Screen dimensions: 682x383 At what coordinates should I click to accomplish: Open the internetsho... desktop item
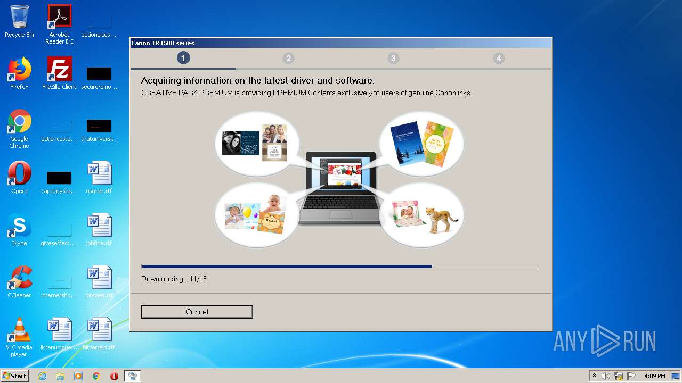[x=59, y=286]
